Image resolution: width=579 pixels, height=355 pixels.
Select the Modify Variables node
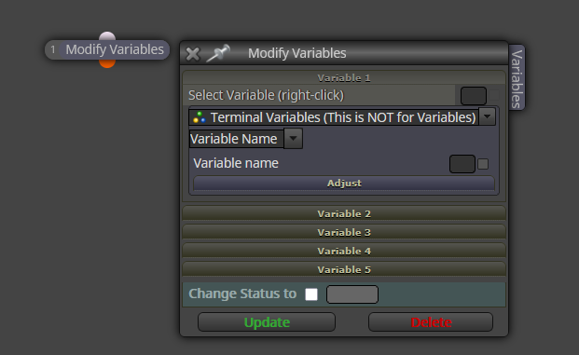click(x=107, y=49)
